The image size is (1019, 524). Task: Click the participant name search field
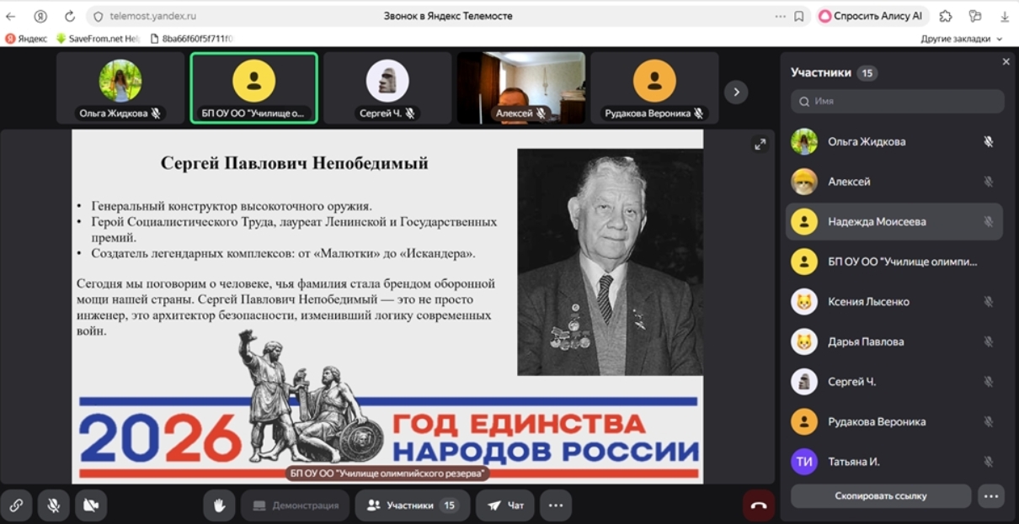point(897,101)
